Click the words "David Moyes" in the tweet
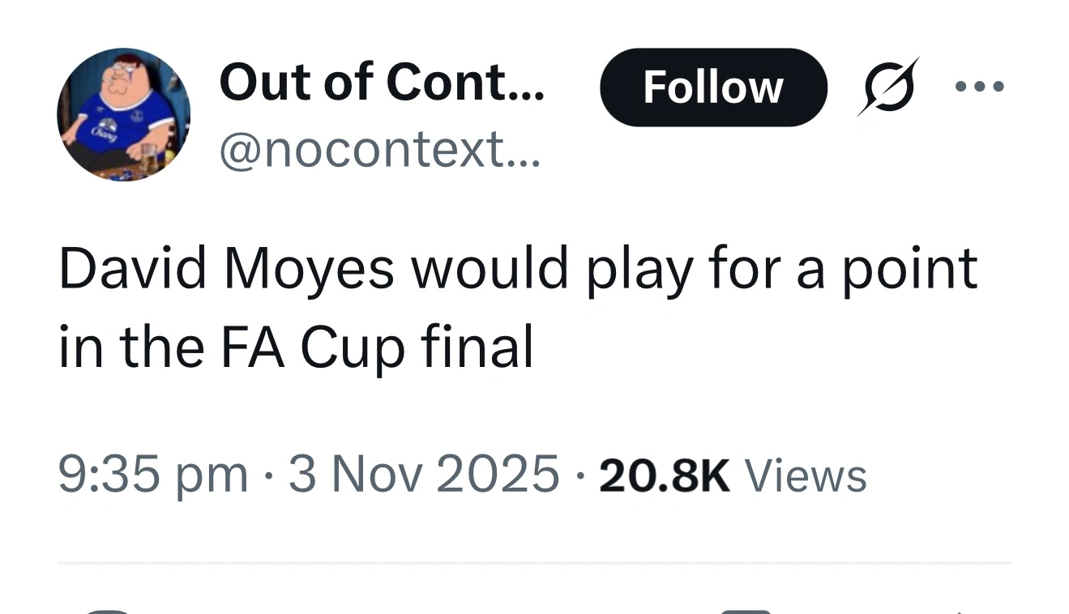 click(x=226, y=270)
